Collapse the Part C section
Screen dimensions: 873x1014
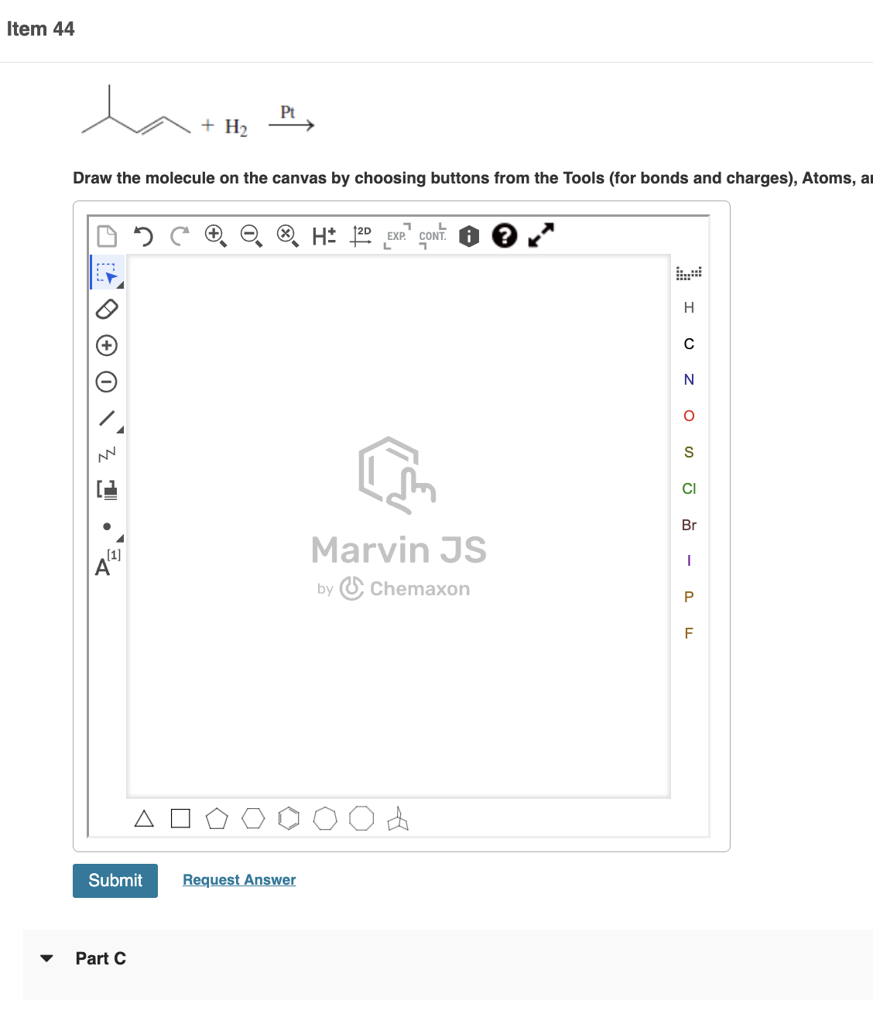(47, 957)
